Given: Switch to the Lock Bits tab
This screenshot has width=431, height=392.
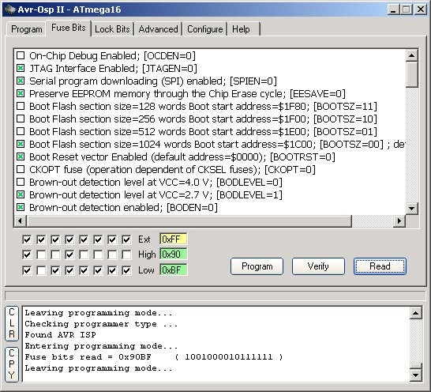Looking at the screenshot, I should point(112,29).
